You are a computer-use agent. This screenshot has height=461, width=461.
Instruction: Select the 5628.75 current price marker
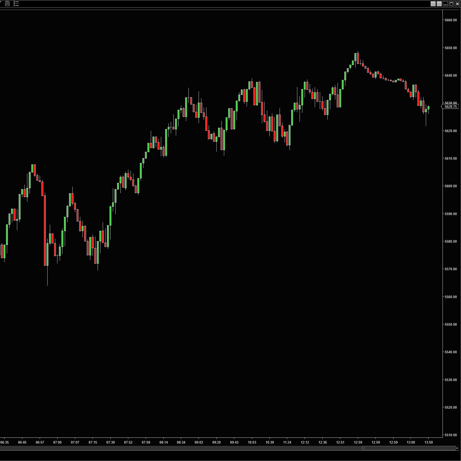click(450, 107)
